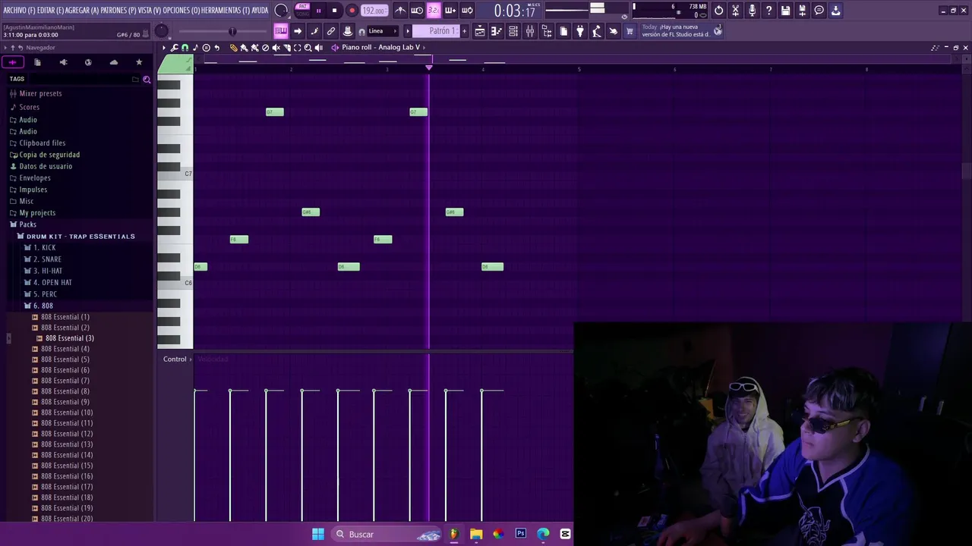Select the Mute tool in piano roll
The height and width of the screenshot is (546, 972).
[276, 48]
